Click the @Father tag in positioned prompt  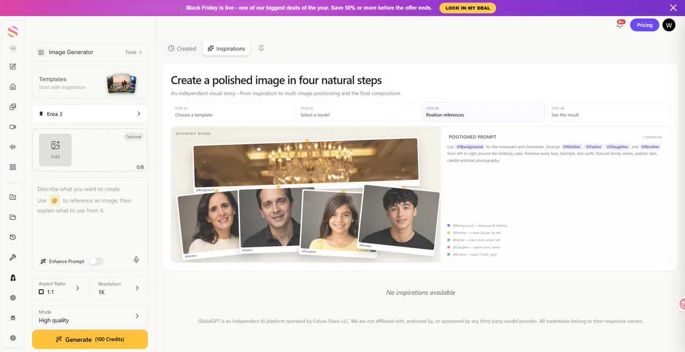[x=593, y=147]
